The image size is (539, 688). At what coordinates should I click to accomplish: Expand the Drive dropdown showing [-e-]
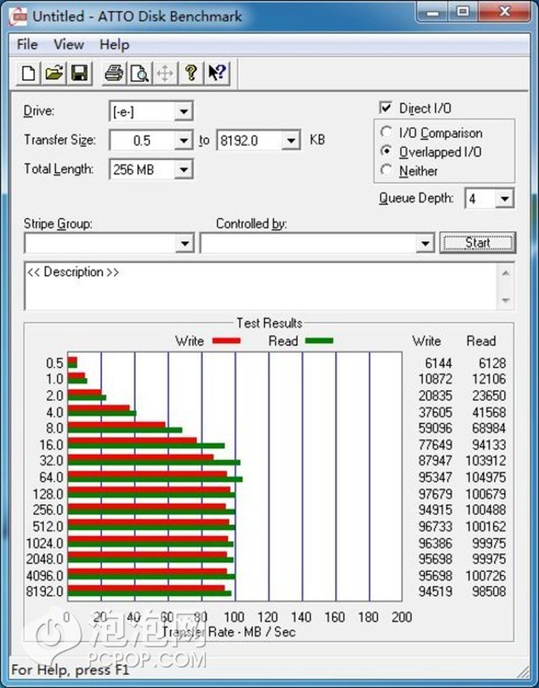183,112
